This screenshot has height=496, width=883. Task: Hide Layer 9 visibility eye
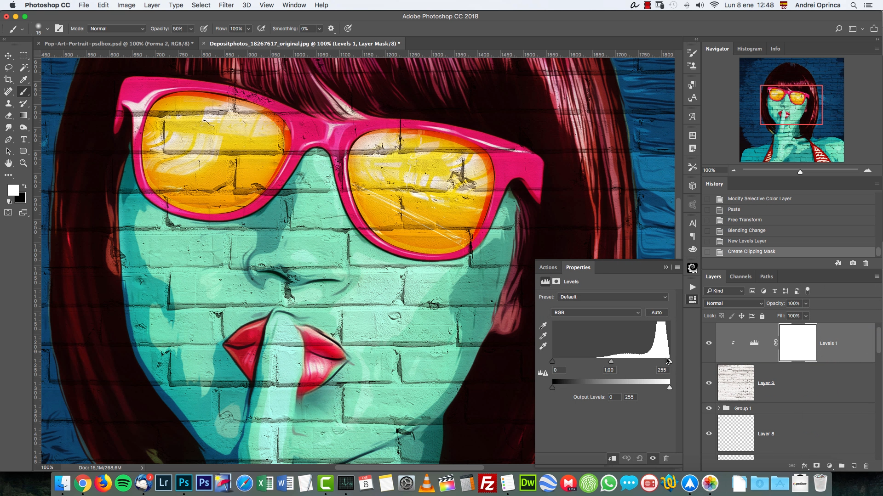pyautogui.click(x=709, y=383)
